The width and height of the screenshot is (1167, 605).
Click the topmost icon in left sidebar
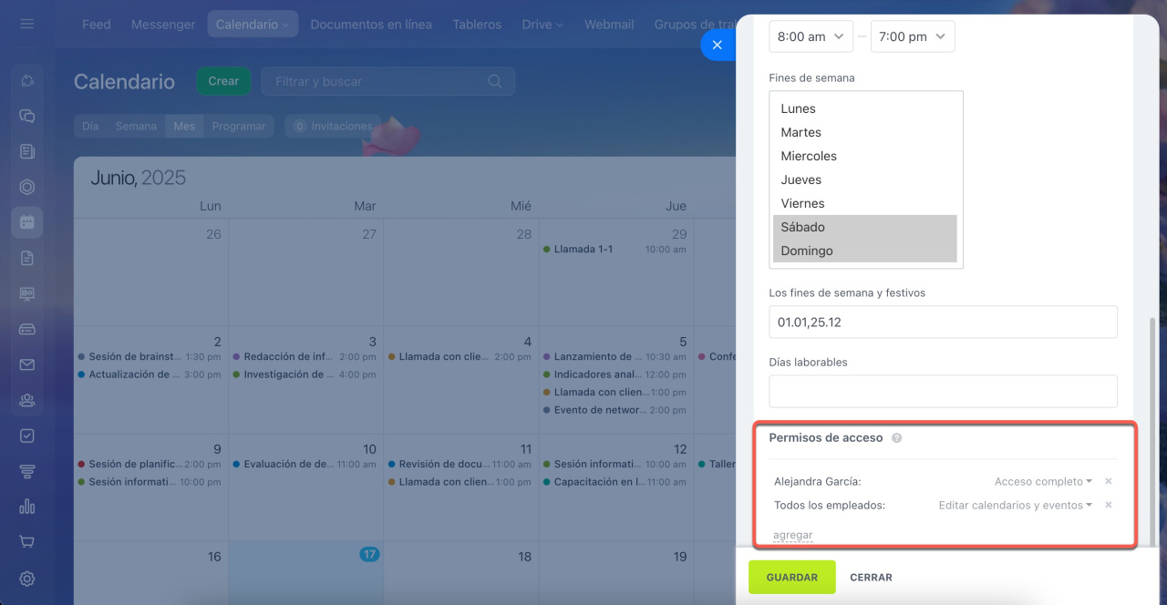26,80
